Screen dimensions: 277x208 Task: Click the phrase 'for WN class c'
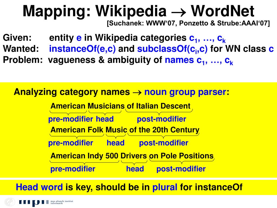[x=242, y=49]
